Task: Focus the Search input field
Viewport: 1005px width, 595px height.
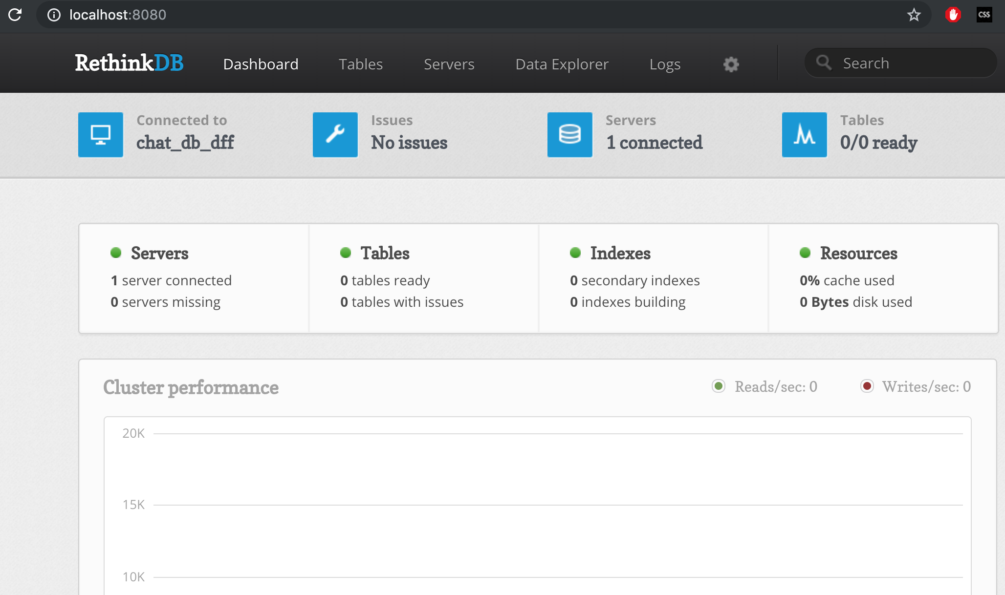Action: pyautogui.click(x=900, y=63)
